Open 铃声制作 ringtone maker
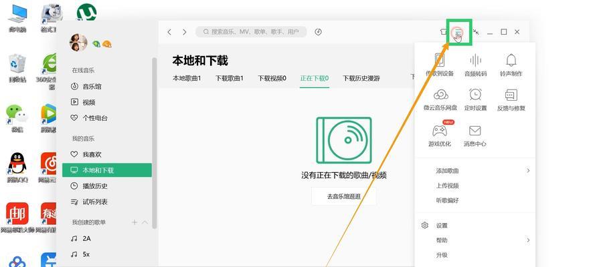 click(x=511, y=65)
